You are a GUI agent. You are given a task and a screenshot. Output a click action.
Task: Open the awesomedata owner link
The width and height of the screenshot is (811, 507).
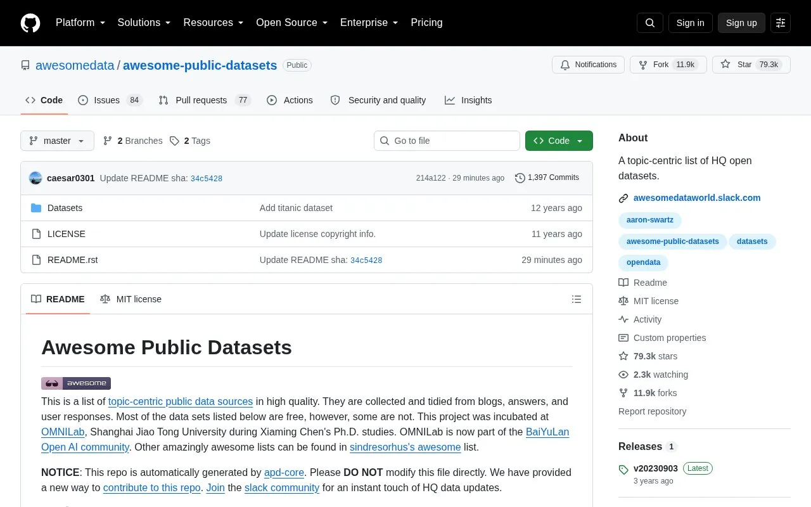(x=75, y=65)
